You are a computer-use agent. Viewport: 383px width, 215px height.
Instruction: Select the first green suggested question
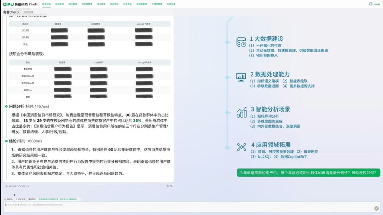pos(48,199)
